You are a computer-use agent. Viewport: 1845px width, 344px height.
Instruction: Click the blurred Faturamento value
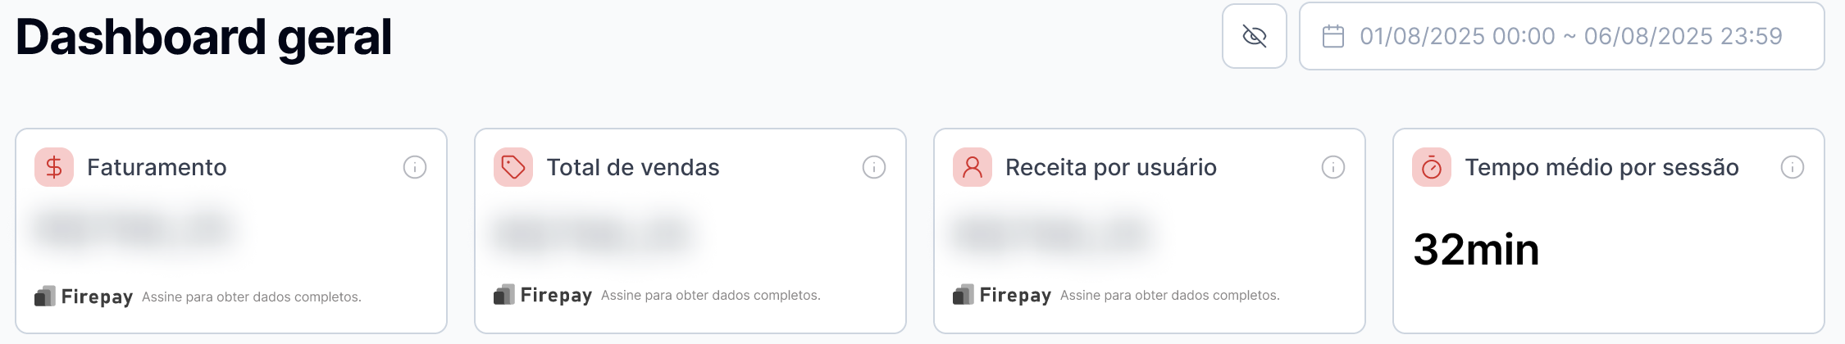(x=133, y=229)
